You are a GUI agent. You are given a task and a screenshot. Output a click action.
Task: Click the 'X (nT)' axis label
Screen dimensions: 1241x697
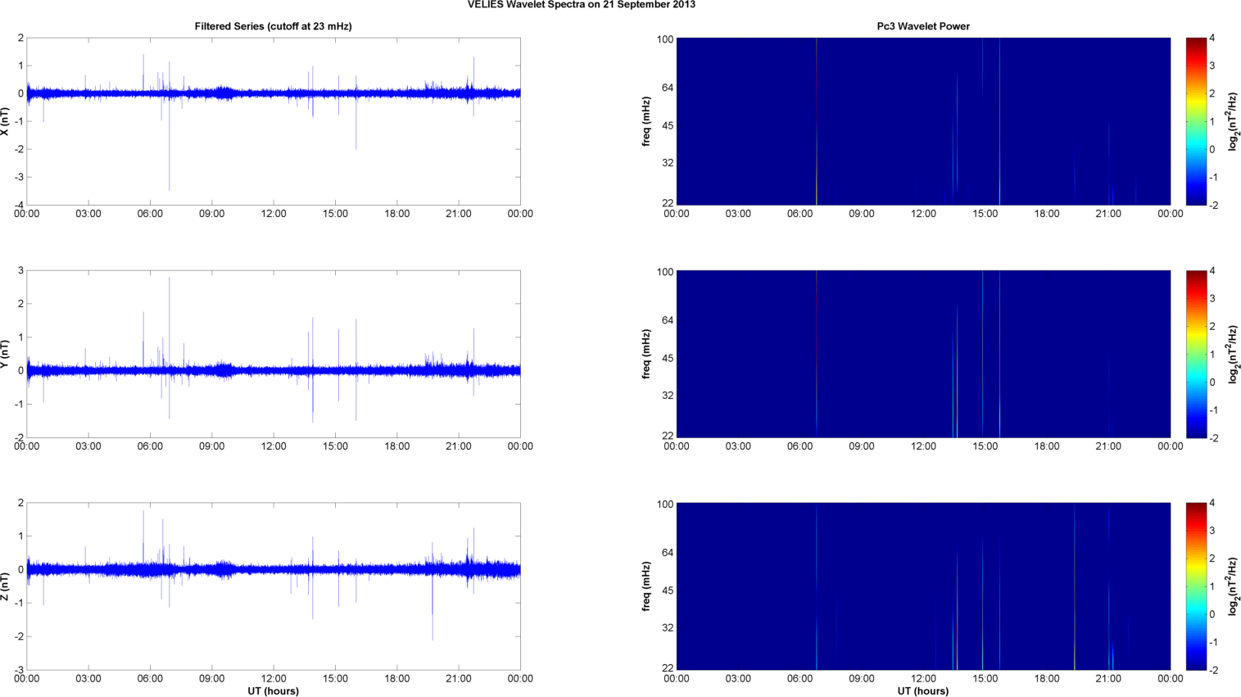pyautogui.click(x=6, y=121)
